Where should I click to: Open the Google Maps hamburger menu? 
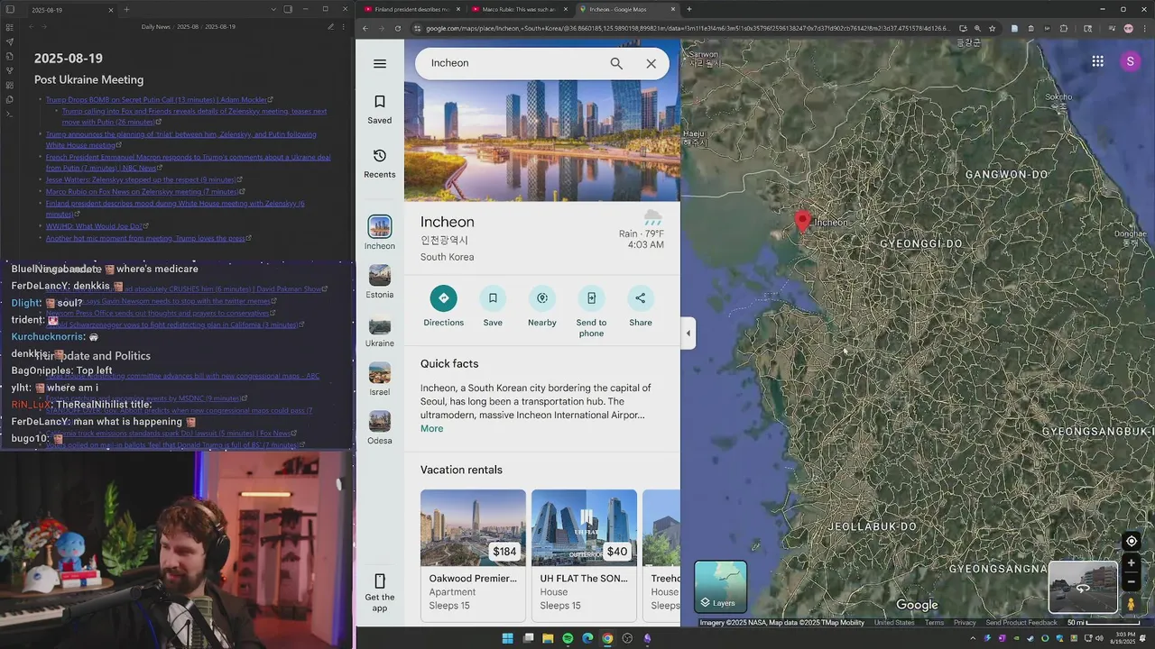click(380, 63)
